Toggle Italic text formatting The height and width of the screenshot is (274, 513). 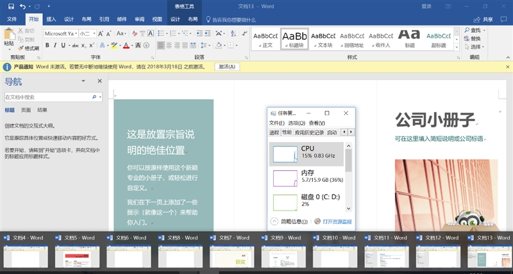point(56,45)
